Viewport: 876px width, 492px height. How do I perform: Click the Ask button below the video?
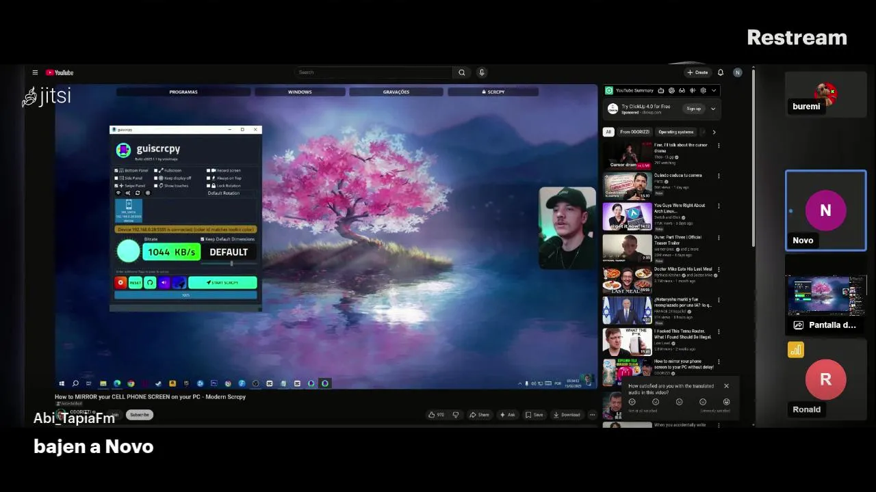click(508, 415)
